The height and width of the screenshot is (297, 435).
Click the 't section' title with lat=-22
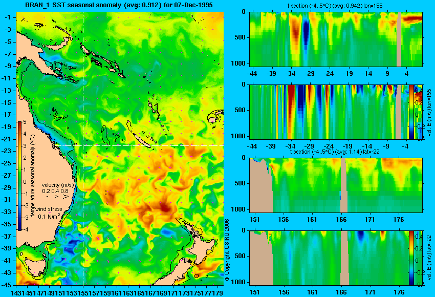tap(334, 152)
